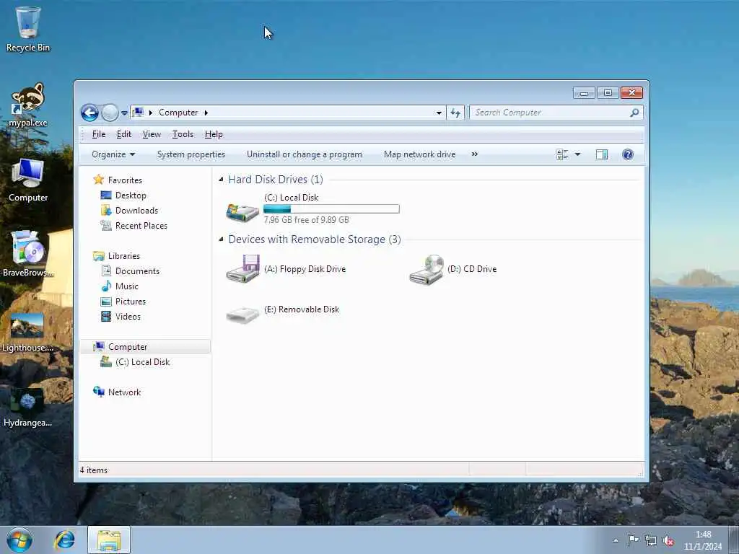Select the Hydrangea image on desktop
Image resolution: width=739 pixels, height=554 pixels.
pos(27,408)
